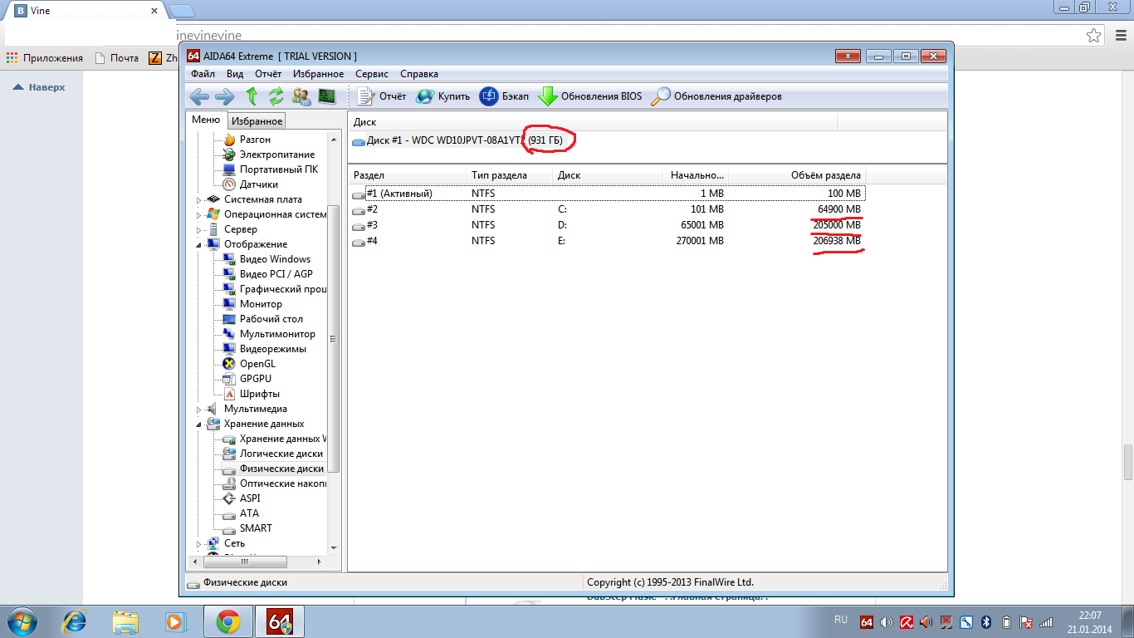Expand the Системная плата node
The width and height of the screenshot is (1134, 638).
point(199,200)
